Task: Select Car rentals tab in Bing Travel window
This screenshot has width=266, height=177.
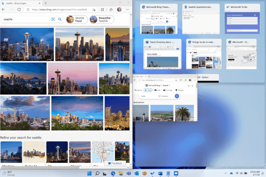Action: pyautogui.click(x=168, y=90)
